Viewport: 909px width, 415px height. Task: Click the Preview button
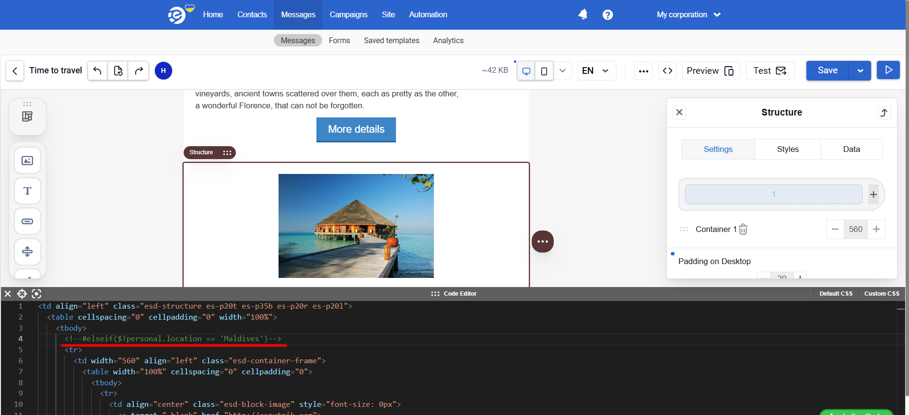(711, 71)
